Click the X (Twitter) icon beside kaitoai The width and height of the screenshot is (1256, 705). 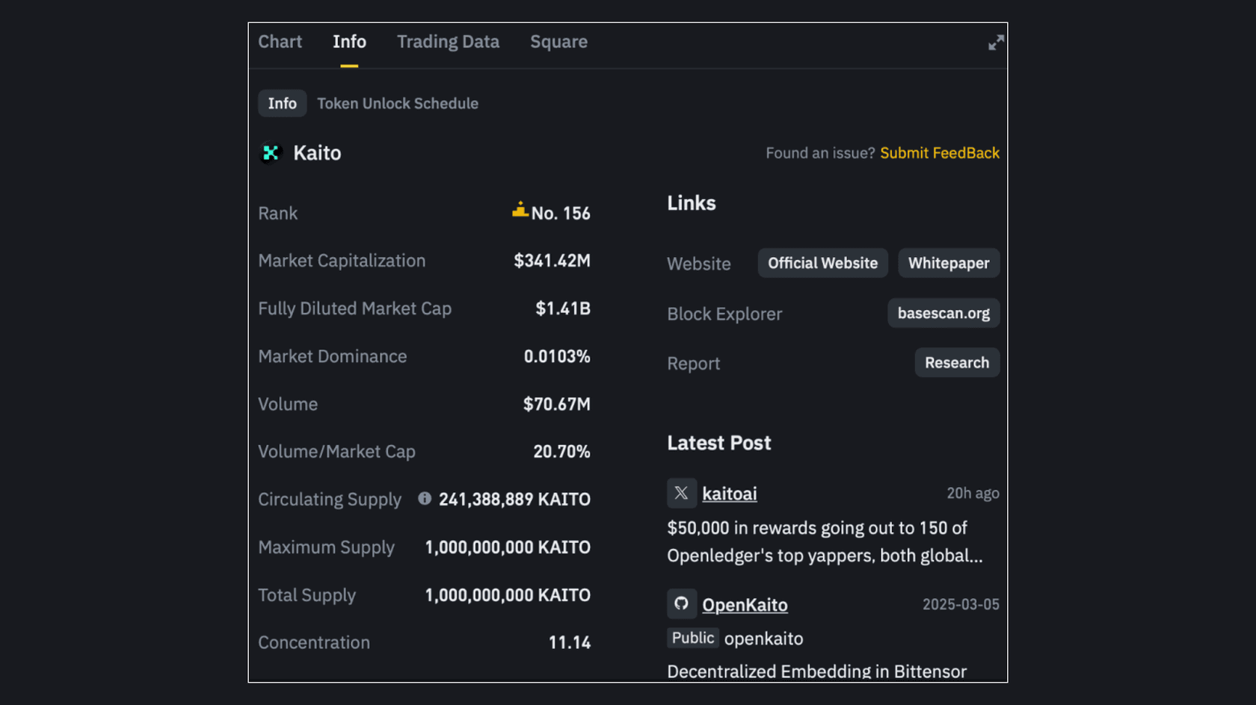click(x=681, y=493)
